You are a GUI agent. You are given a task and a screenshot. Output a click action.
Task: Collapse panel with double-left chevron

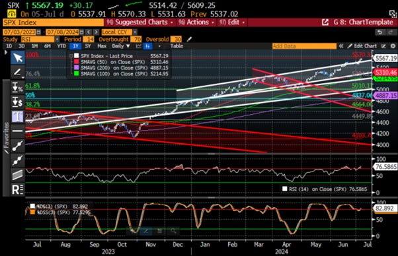[341, 46]
